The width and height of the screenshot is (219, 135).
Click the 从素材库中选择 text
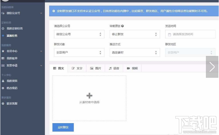click(x=90, y=102)
